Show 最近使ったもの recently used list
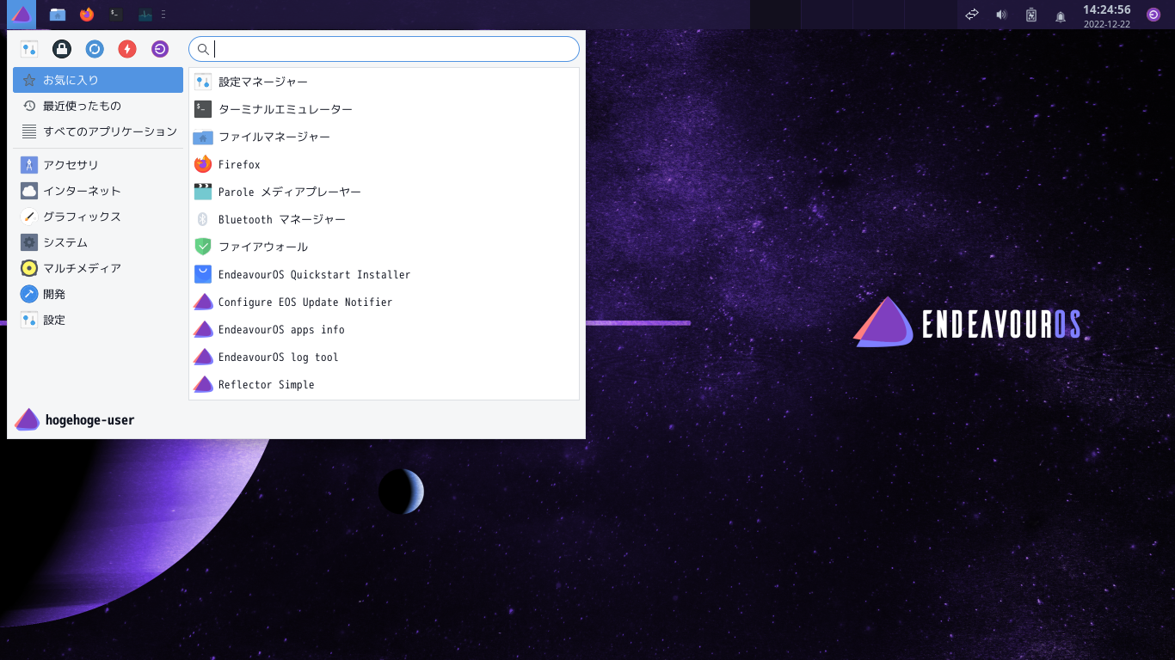Screen dimensions: 1175x660 pos(98,106)
